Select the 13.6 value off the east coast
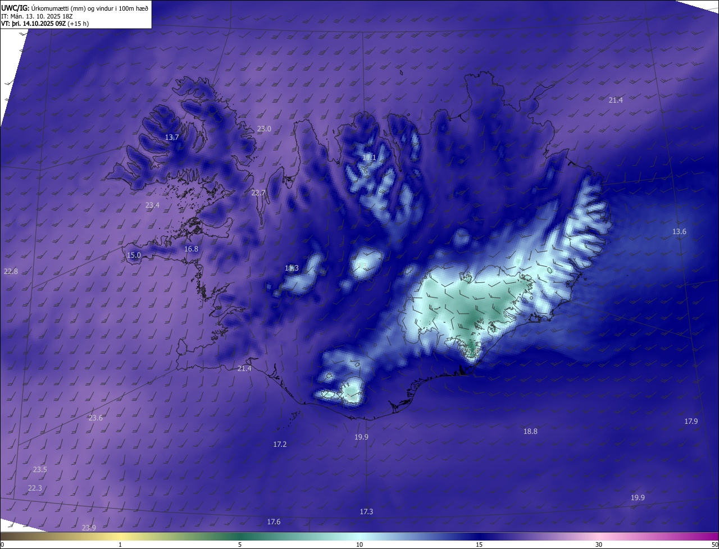Screen dimensions: 719x549 point(679,232)
